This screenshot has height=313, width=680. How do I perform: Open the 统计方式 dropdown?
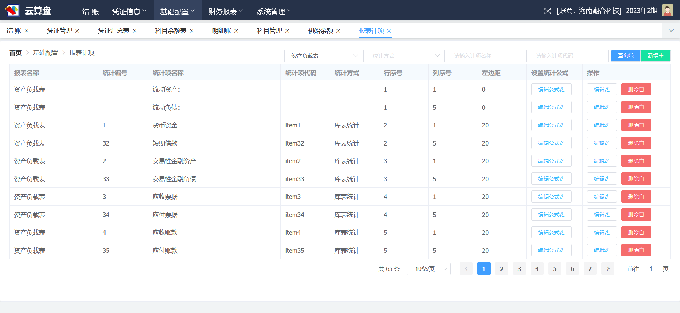pyautogui.click(x=405, y=56)
